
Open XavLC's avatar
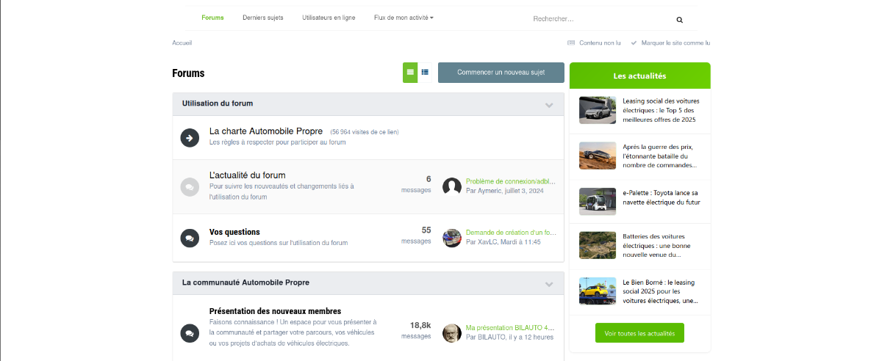pos(452,237)
